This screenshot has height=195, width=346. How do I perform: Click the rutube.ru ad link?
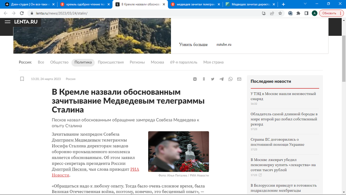point(224,44)
